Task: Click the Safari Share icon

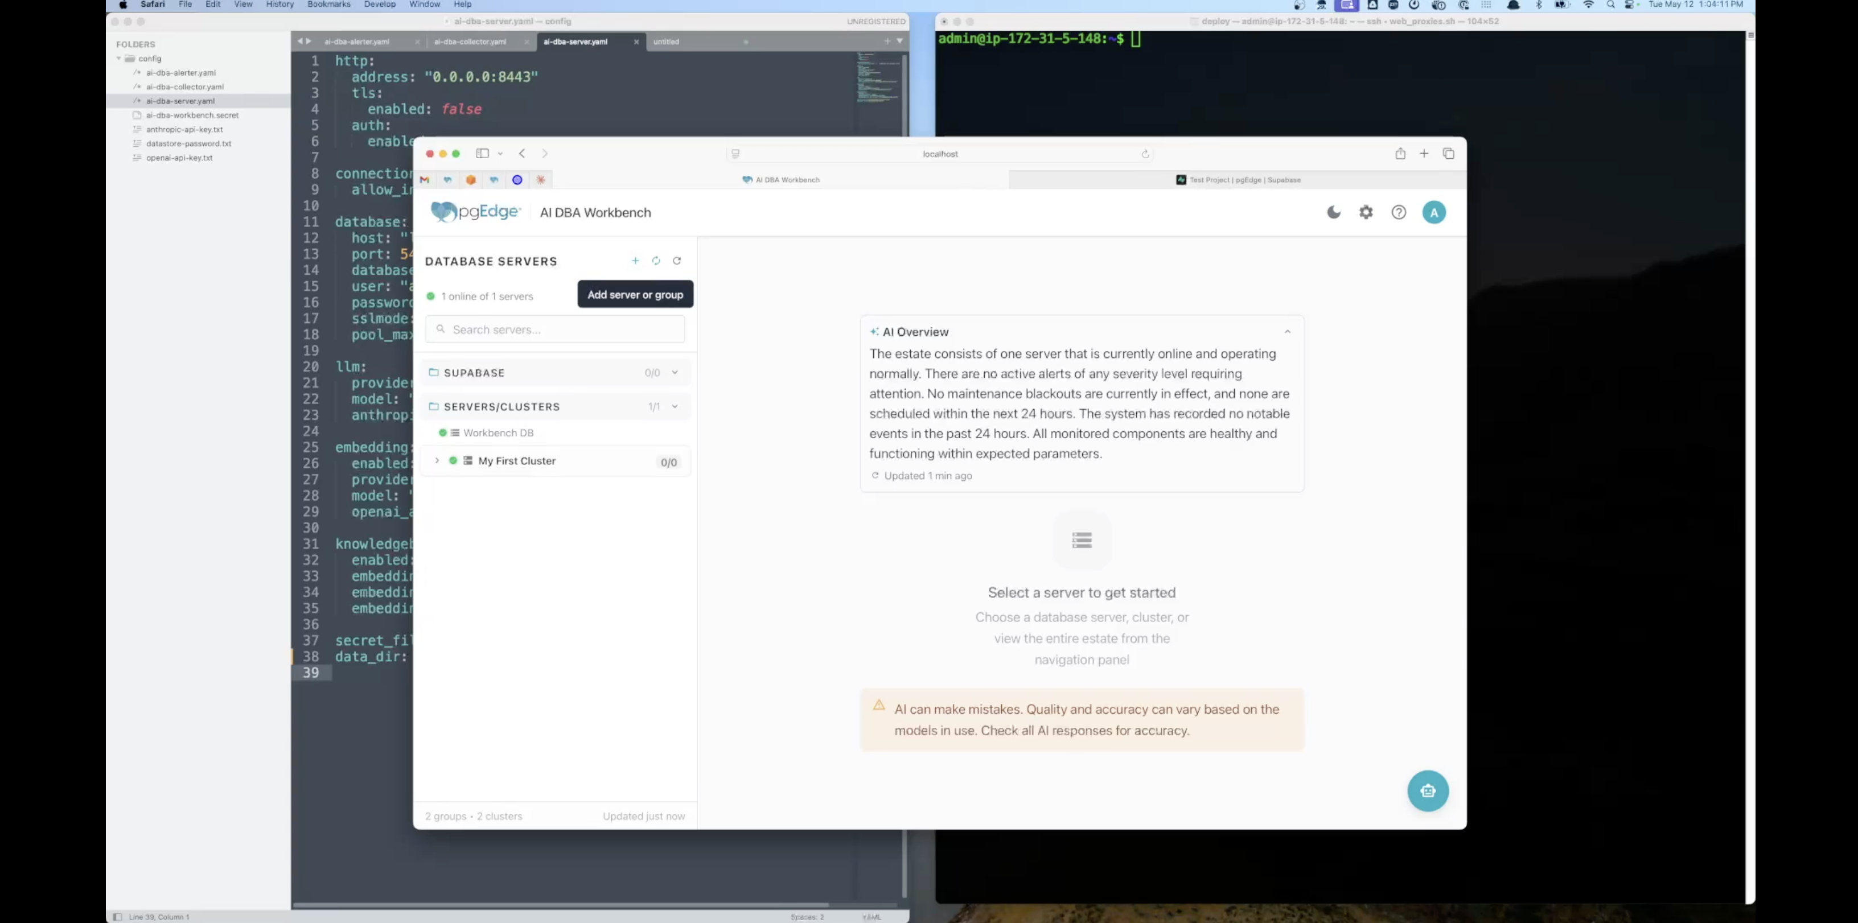Action: (x=1400, y=154)
